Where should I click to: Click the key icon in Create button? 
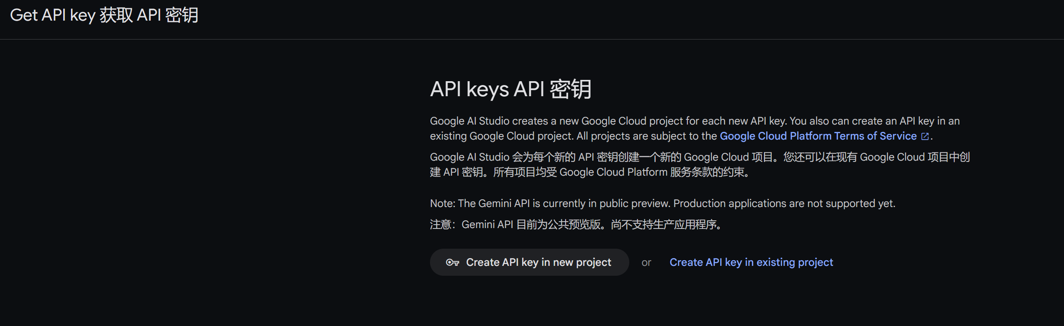(x=452, y=262)
